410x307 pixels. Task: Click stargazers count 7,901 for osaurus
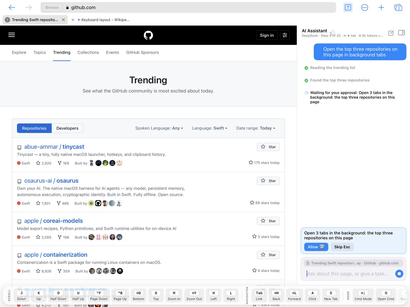[43, 203]
